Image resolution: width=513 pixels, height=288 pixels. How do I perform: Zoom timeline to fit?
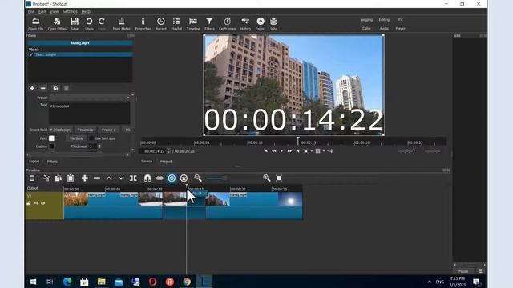tap(279, 178)
